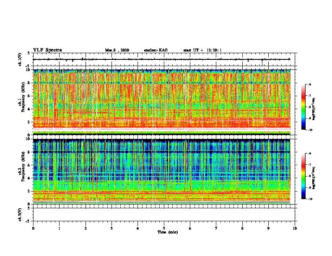332x256 pixels.
Task: Click inside the ch.1 spectrogram panel
Action: click(161, 102)
